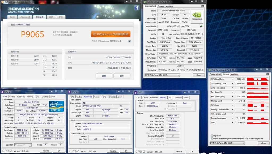
Task: Click the save BIOS chip icon beside BIOS Version
Action: (x=201, y=27)
